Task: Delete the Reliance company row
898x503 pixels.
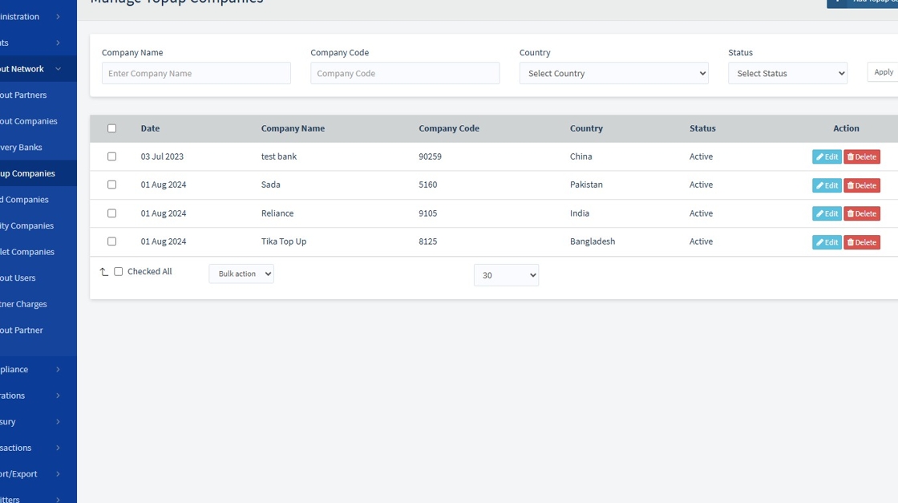Action: click(x=862, y=213)
